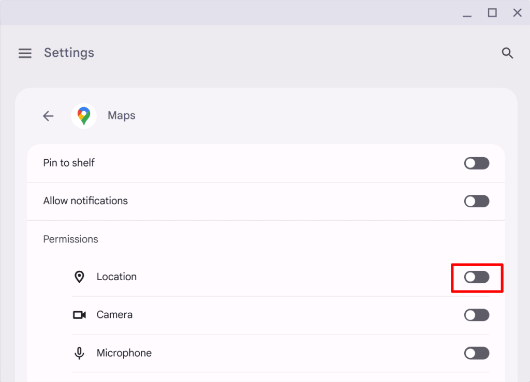530x382 pixels.
Task: Click the Camera permission icon
Action: tap(79, 315)
